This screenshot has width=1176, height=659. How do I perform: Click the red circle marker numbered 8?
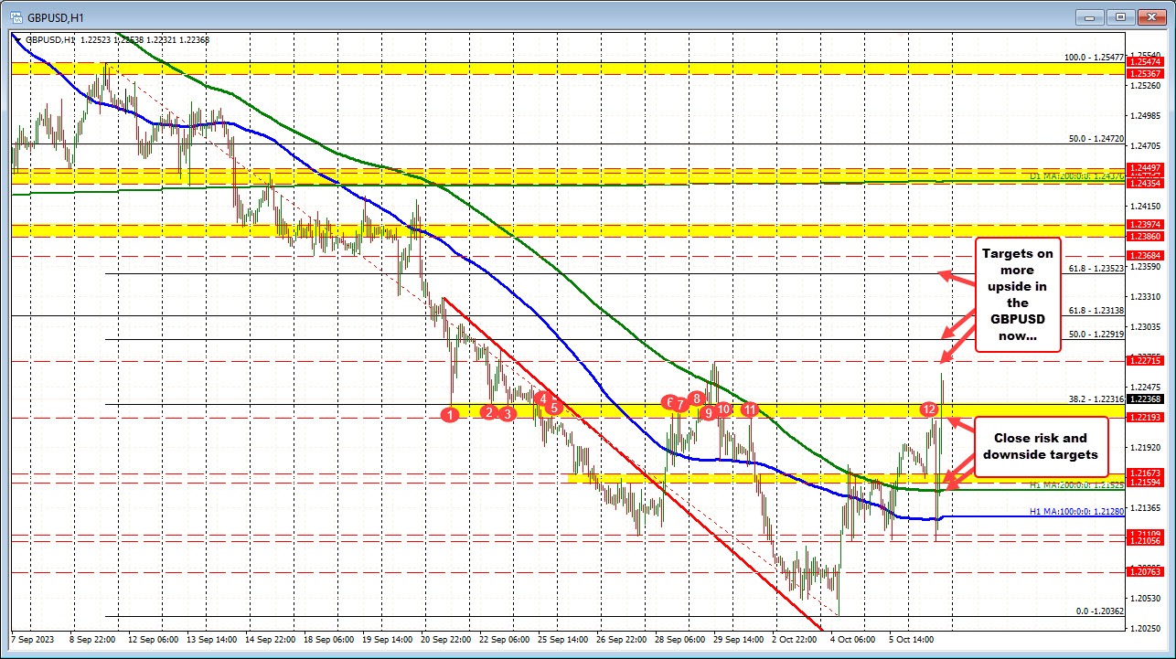pyautogui.click(x=697, y=398)
